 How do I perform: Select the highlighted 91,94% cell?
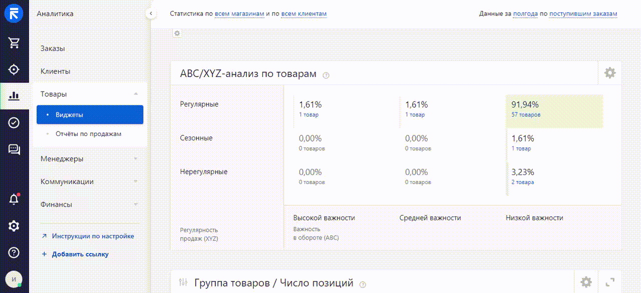[554, 111]
